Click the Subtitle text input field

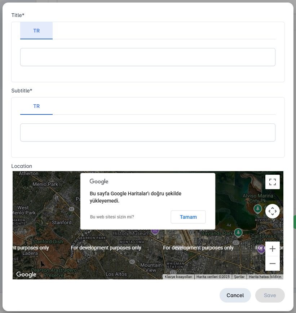(x=148, y=132)
